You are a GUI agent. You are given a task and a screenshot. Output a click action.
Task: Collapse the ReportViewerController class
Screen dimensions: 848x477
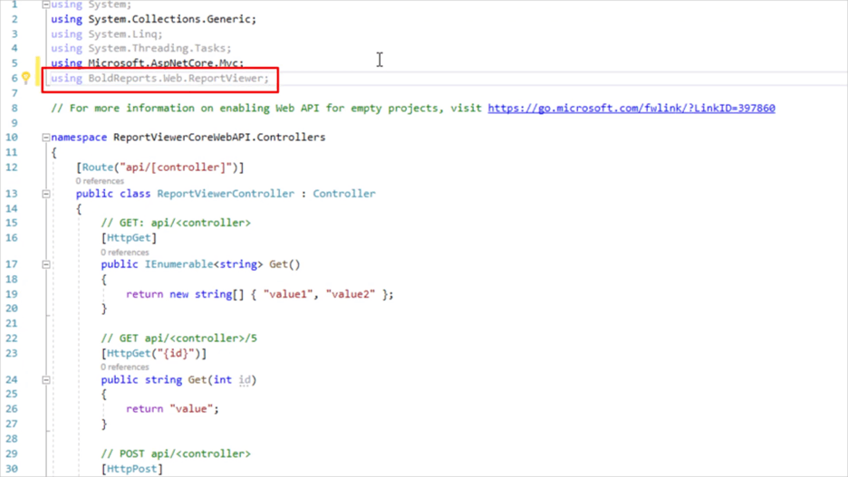(x=46, y=194)
